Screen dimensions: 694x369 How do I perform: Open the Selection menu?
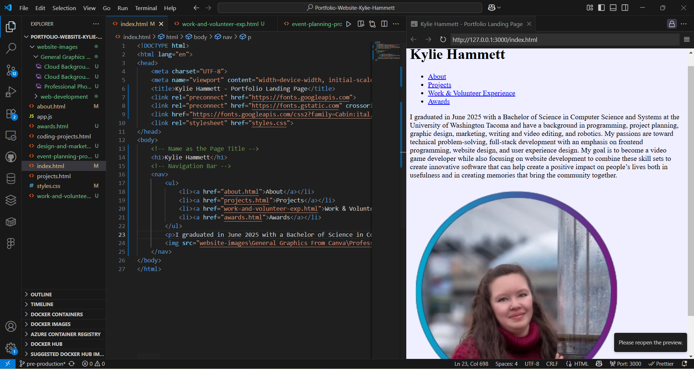click(x=64, y=8)
